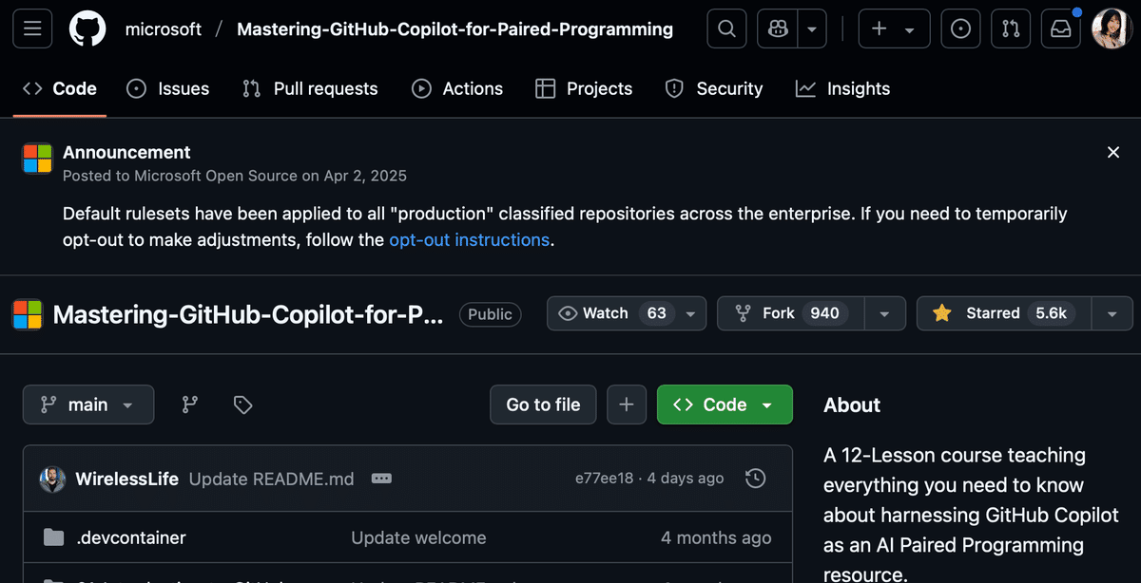The image size is (1141, 583).
Task: View branches icon
Action: pyautogui.click(x=190, y=404)
